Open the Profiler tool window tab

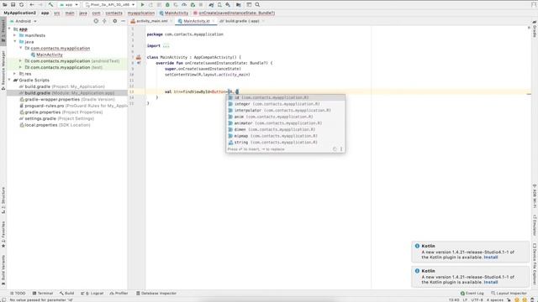(x=119, y=294)
